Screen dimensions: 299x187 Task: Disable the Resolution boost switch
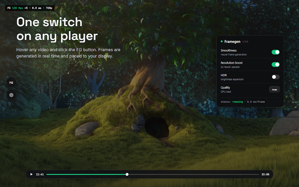275,64
